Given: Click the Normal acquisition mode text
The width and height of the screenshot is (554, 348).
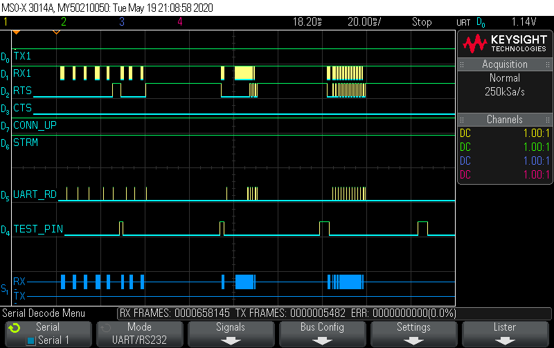Looking at the screenshot, I should 505,78.
